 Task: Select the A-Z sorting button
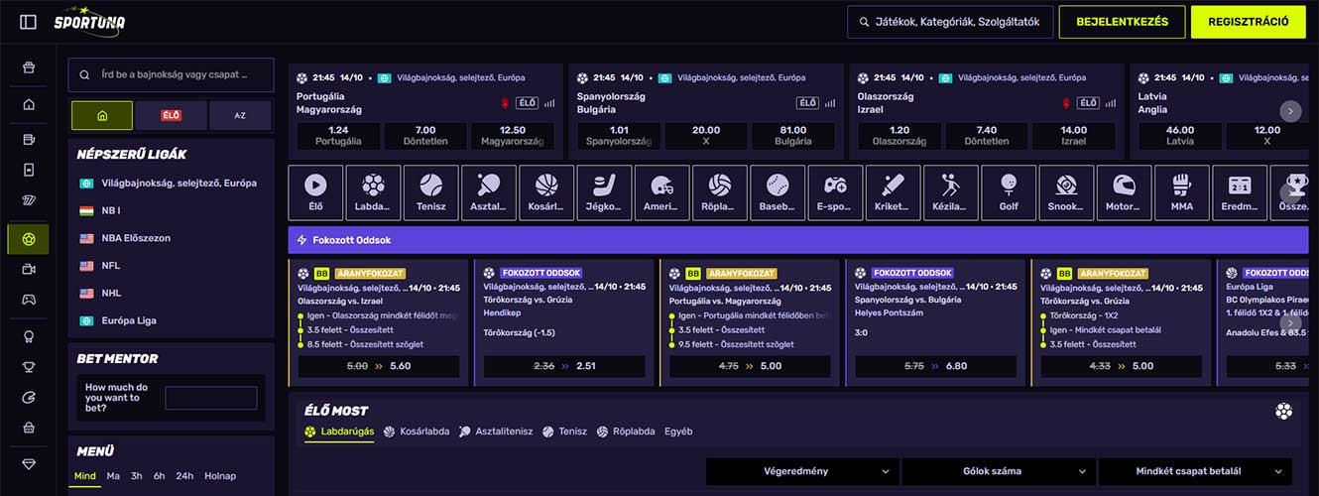(240, 115)
